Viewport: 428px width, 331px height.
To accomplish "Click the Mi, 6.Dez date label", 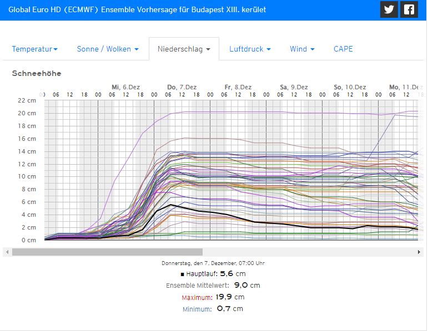I will click(126, 87).
